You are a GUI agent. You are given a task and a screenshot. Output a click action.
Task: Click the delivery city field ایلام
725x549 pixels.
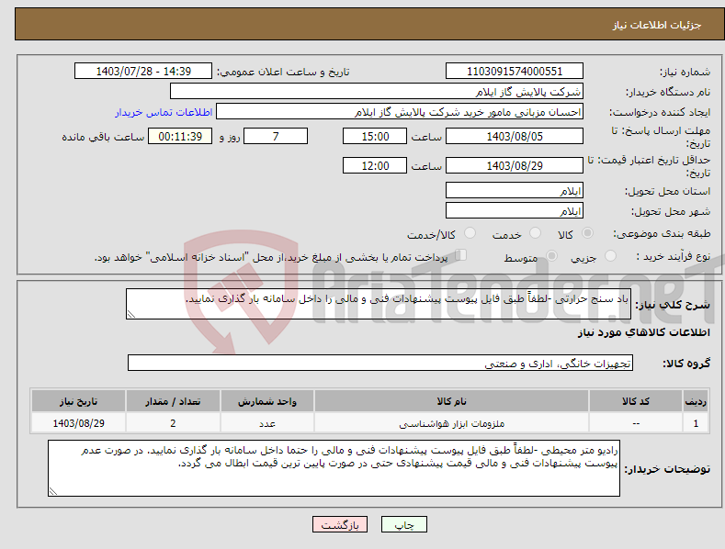click(x=515, y=211)
